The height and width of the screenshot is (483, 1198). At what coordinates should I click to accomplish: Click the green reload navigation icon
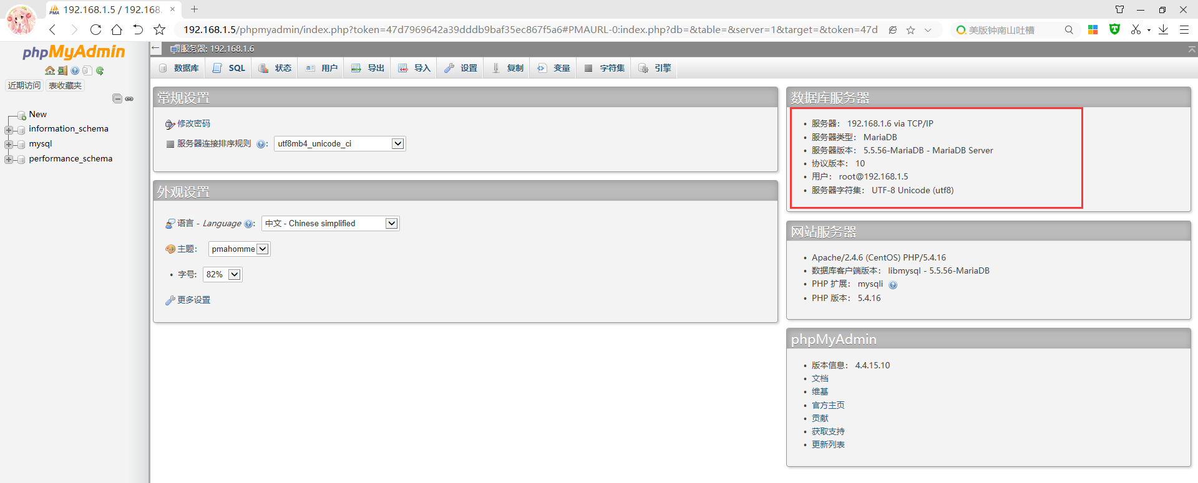tap(100, 70)
